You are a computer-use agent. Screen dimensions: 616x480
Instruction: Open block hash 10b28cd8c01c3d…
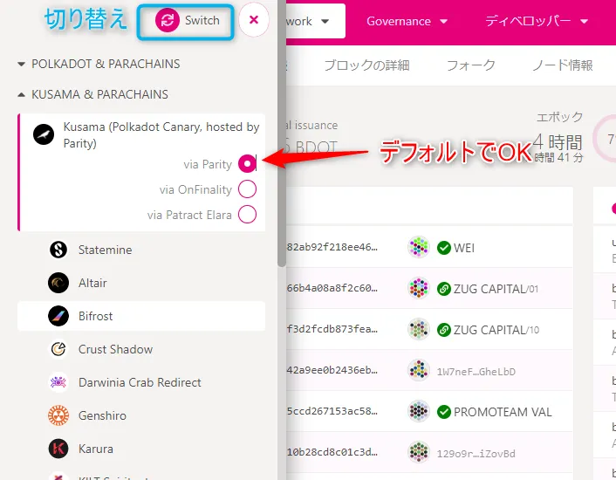pyautogui.click(x=332, y=452)
